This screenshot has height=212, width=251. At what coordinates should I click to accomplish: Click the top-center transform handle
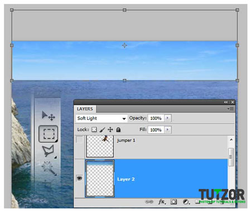(124, 10)
